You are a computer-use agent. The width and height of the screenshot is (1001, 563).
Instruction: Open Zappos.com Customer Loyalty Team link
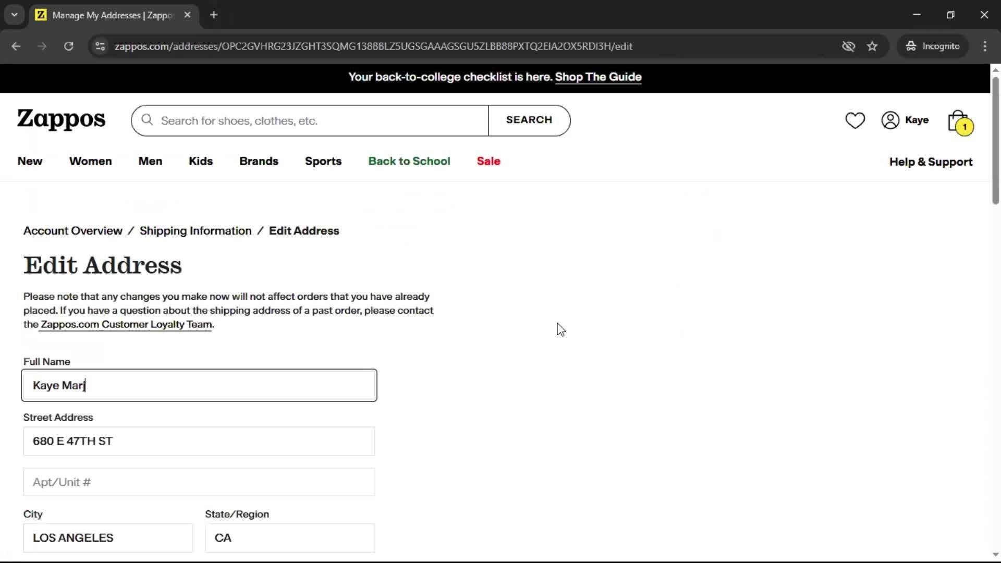click(x=126, y=325)
